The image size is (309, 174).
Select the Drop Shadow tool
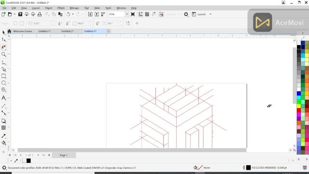(x=3, y=121)
